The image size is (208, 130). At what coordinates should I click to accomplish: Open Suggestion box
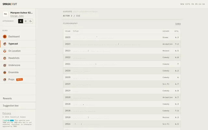click(x=18, y=106)
